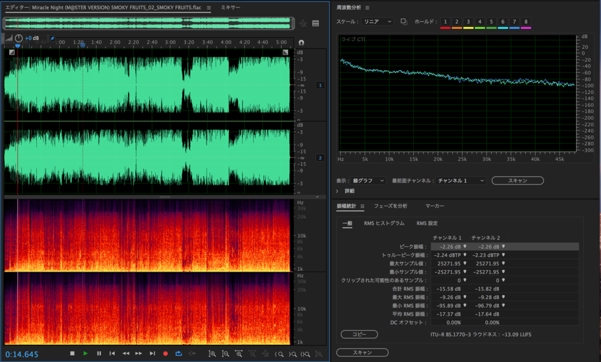Zoom out time with the dimmed horizontal magnifier
Screen dimensions: 601x362
click(252, 354)
